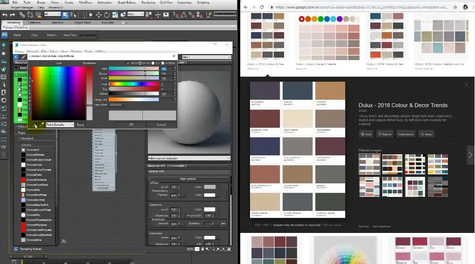
Task: Open the Rendering menu
Action: coord(148,3)
